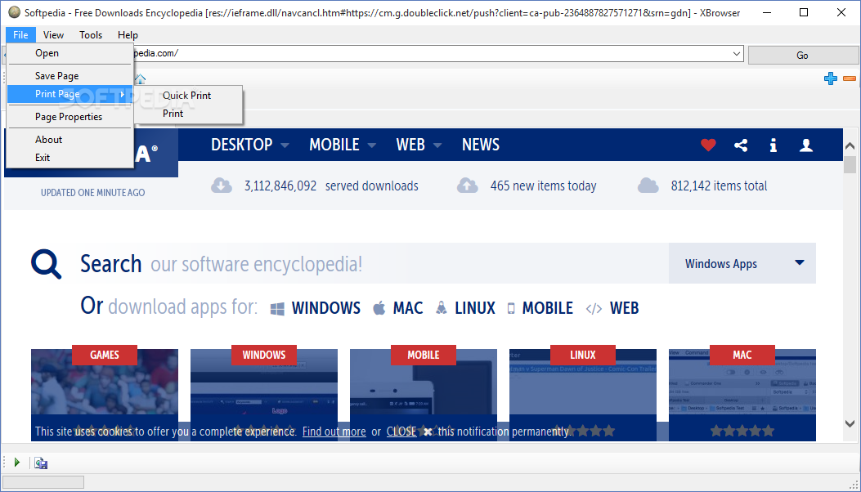The image size is (861, 492).
Task: Open the MAC category thumbnail
Action: click(742, 395)
